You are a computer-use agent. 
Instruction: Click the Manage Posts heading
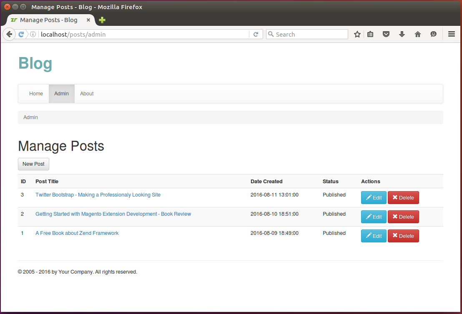pyautogui.click(x=61, y=146)
